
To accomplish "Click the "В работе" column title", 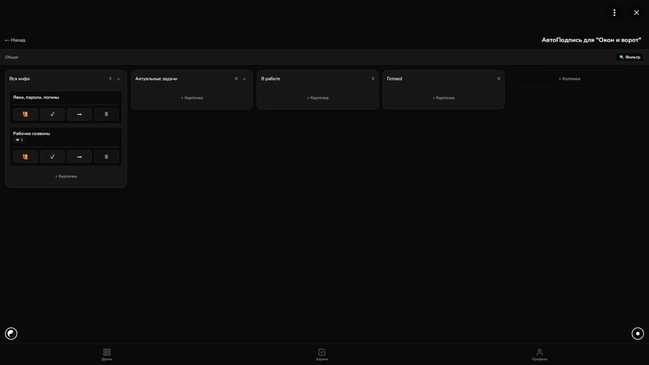I will [x=271, y=79].
